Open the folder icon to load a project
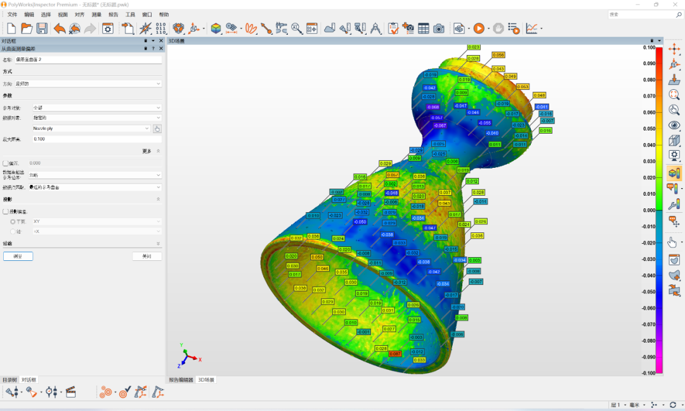 pos(27,28)
